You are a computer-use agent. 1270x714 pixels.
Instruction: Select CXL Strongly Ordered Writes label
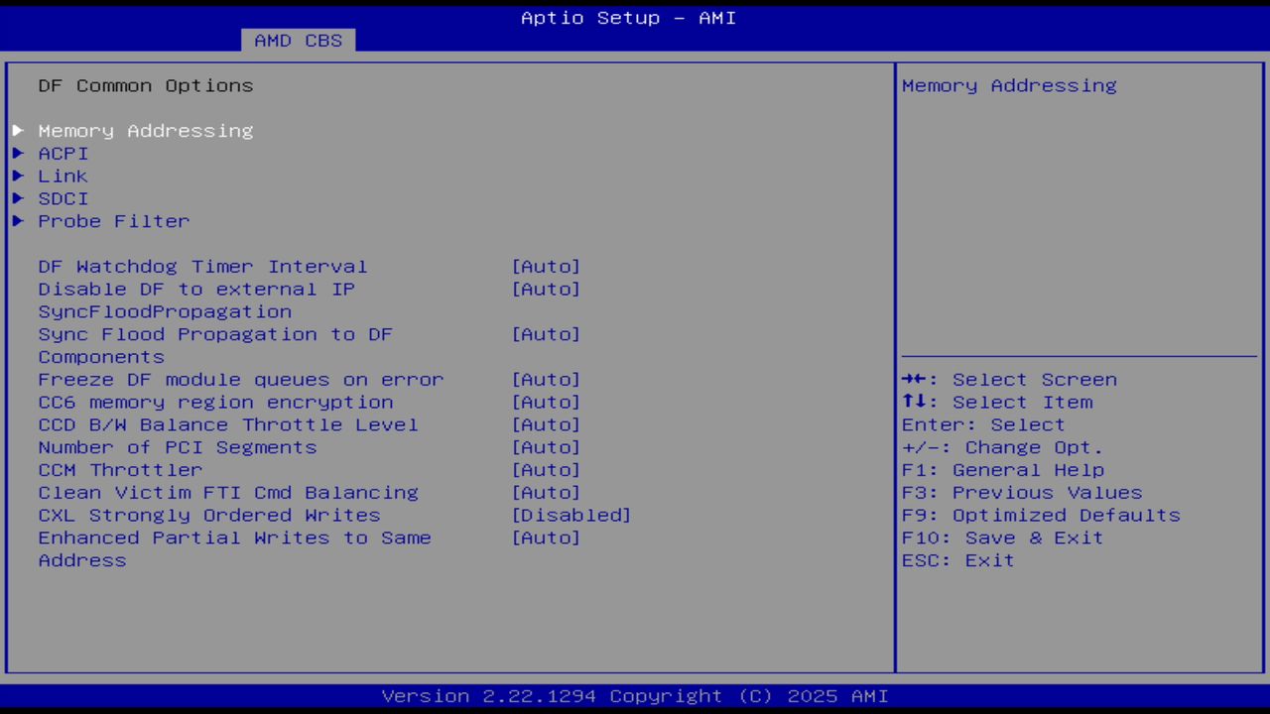pyautogui.click(x=209, y=516)
